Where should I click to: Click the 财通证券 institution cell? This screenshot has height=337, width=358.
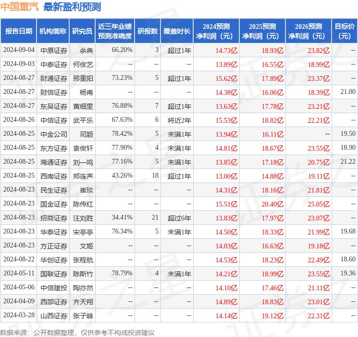[x=54, y=78]
